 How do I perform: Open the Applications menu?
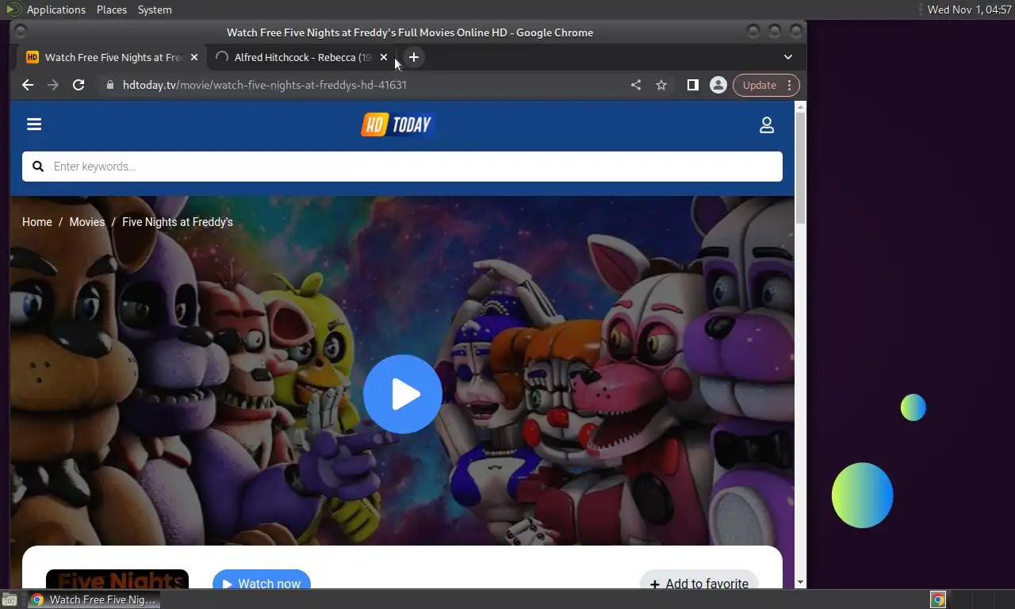(56, 10)
